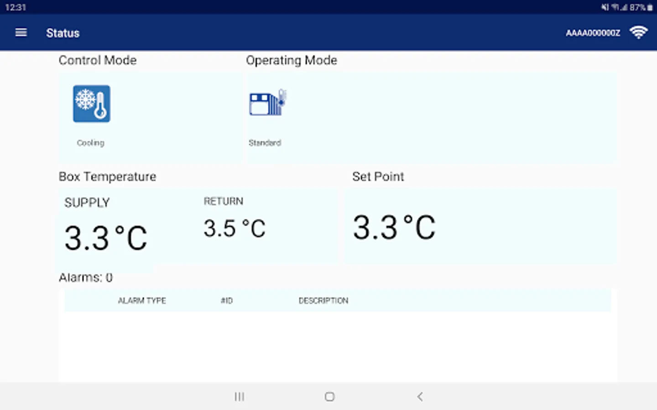Click the RETURN label
The width and height of the screenshot is (657, 410).
(223, 201)
